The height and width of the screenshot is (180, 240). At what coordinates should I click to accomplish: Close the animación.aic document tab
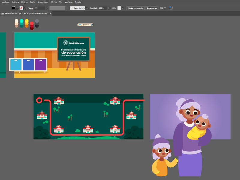click(x=50, y=13)
